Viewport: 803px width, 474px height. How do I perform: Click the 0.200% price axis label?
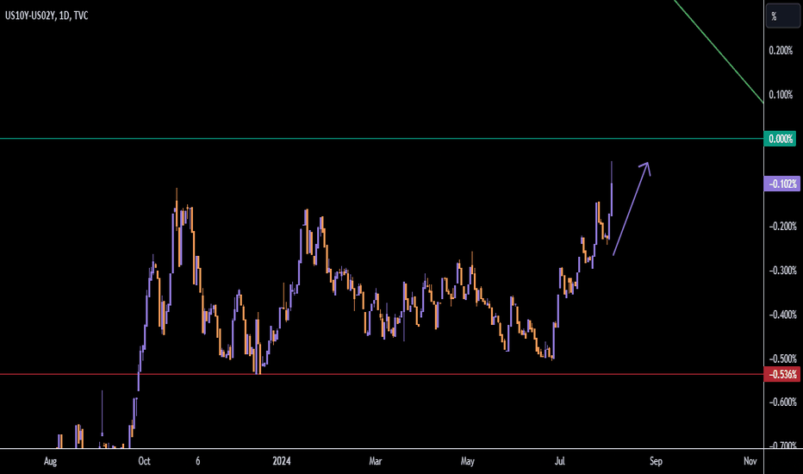(781, 50)
